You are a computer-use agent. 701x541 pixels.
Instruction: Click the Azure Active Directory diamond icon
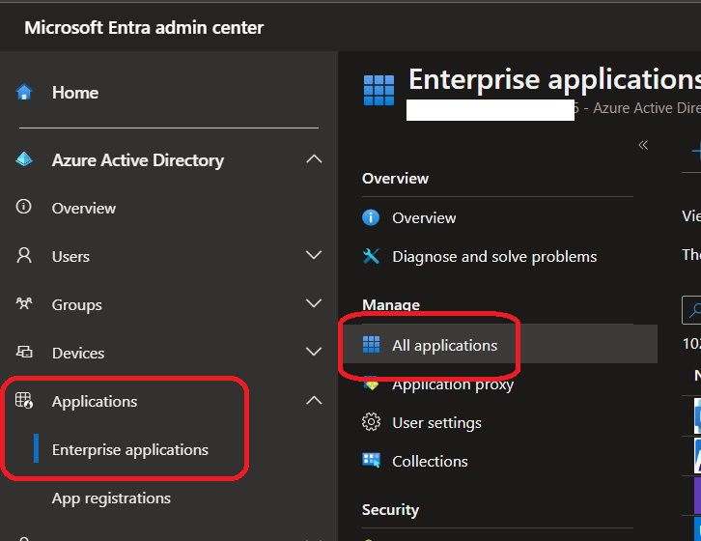click(24, 160)
